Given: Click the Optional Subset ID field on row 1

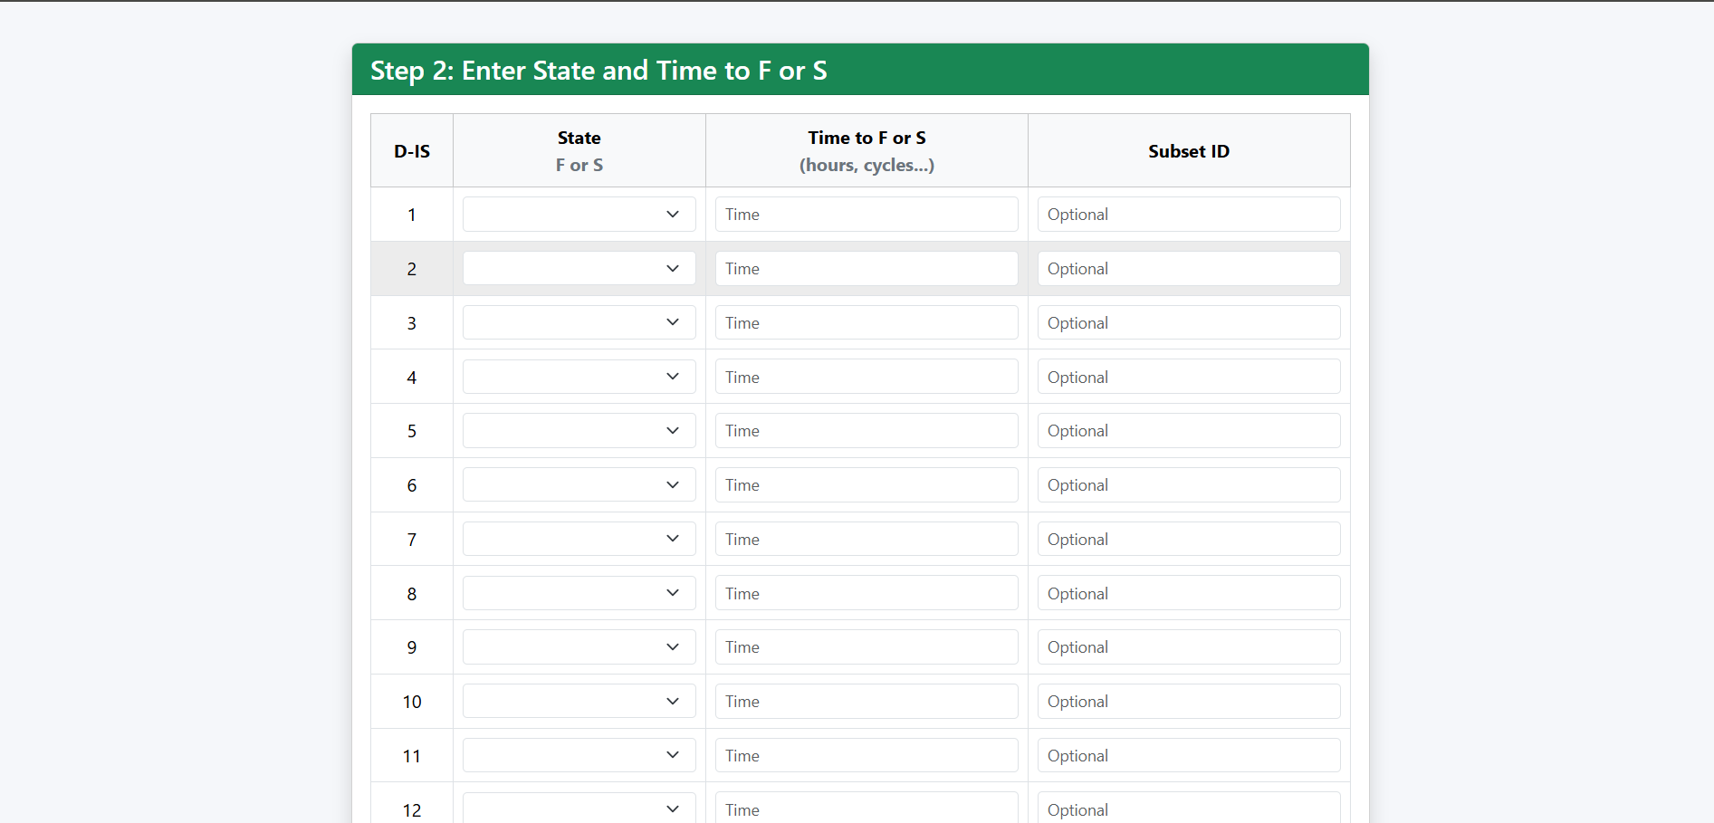Looking at the screenshot, I should point(1188,214).
